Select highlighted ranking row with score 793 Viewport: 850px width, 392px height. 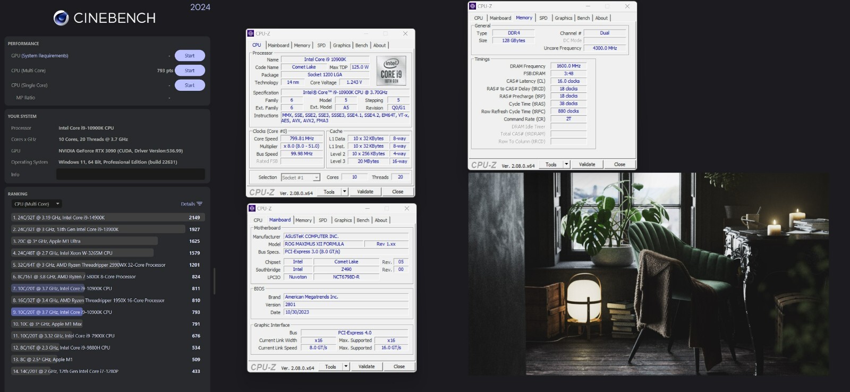click(x=108, y=312)
